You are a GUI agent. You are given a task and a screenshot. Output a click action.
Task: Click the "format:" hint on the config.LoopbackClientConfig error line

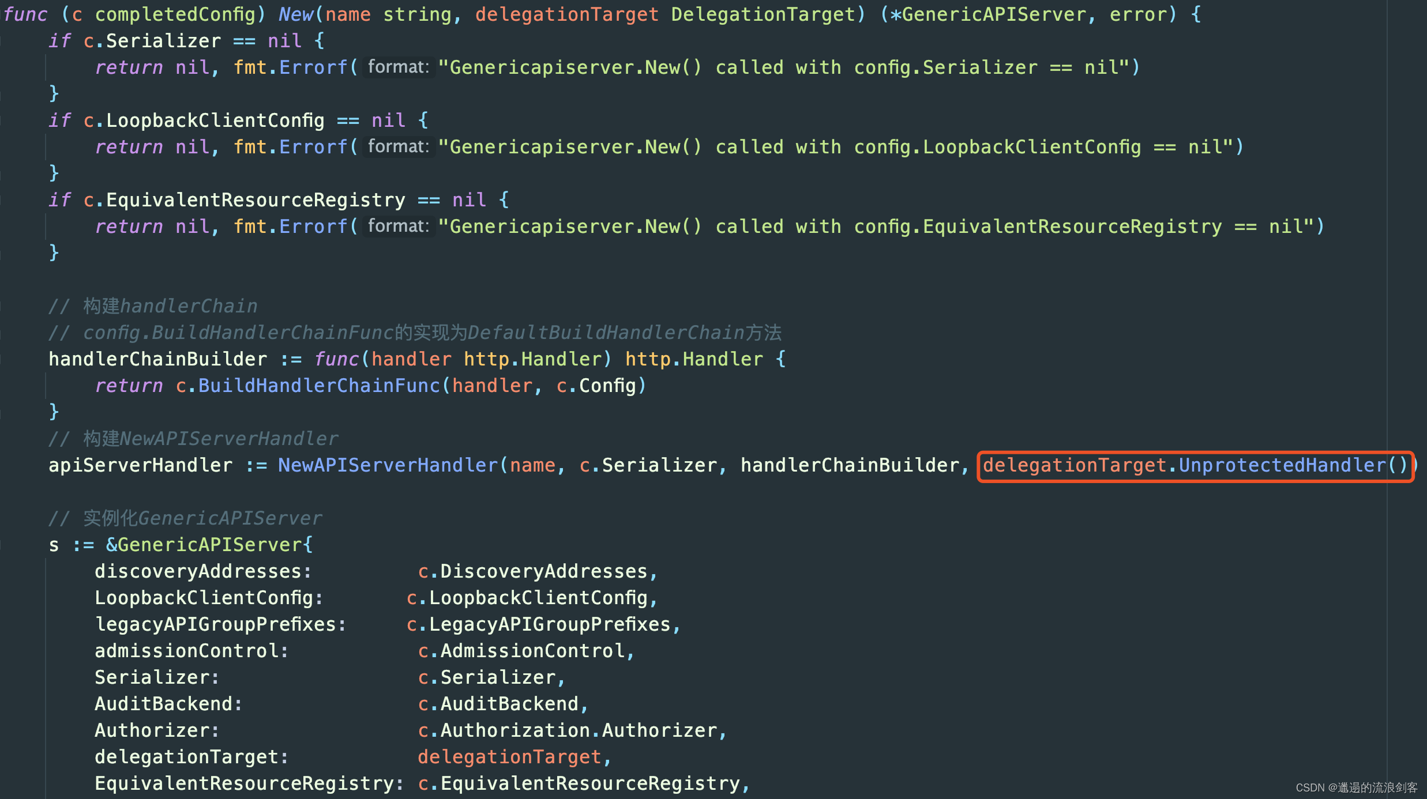coord(399,146)
